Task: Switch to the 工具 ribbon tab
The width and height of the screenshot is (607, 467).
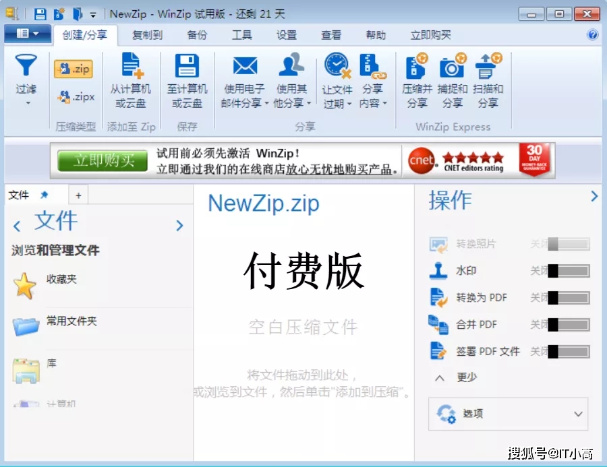Action: point(241,35)
